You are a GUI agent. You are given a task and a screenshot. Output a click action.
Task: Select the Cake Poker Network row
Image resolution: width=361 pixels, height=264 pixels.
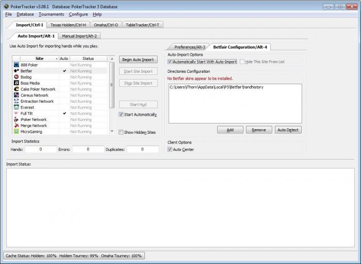(x=60, y=89)
